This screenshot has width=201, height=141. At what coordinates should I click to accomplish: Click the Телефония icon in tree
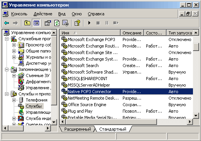point(21,100)
